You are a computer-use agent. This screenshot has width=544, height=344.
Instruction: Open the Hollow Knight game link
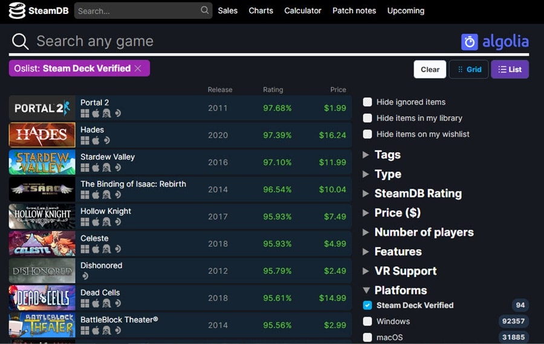click(106, 211)
